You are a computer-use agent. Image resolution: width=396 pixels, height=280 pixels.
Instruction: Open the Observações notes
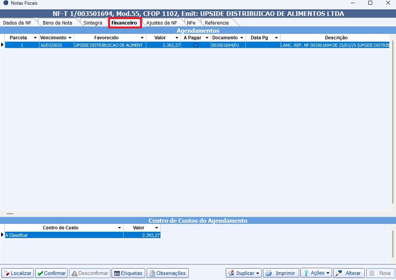[167, 273]
